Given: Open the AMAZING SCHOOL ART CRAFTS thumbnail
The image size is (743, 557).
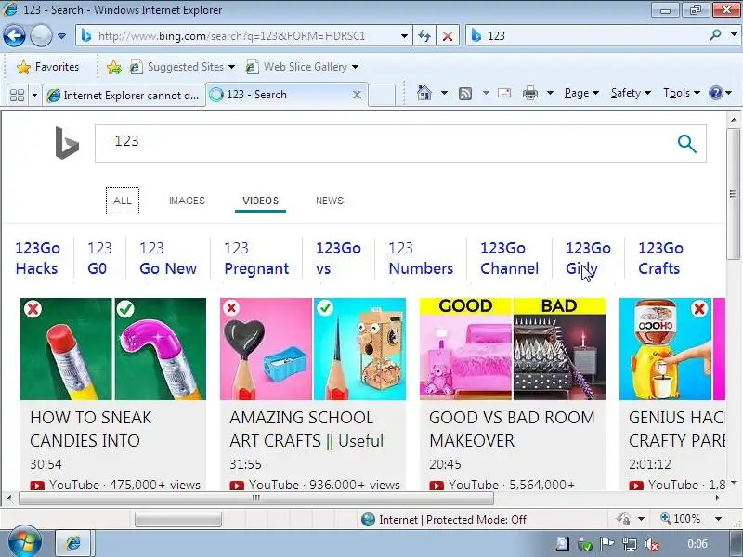Looking at the screenshot, I should point(313,349).
